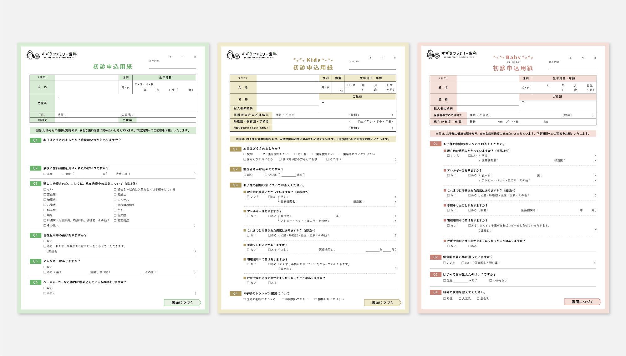Tick 検診 under Q1 on the Kids form

point(245,154)
